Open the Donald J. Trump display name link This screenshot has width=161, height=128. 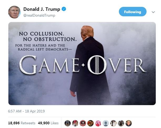point(42,9)
